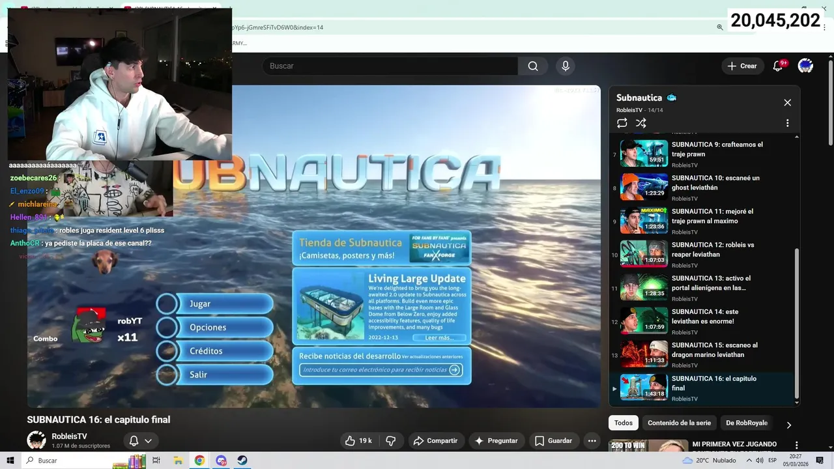This screenshot has height=469, width=834.
Task: Select the Contenido de la serie chip
Action: (679, 423)
